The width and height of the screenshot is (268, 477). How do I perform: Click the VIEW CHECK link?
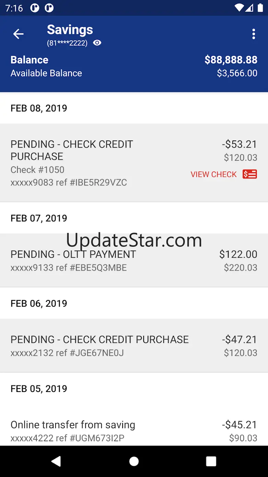tap(214, 174)
